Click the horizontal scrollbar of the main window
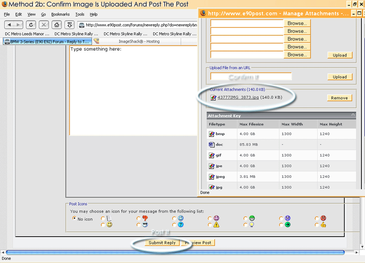The width and height of the screenshot is (365, 263). pos(175,253)
